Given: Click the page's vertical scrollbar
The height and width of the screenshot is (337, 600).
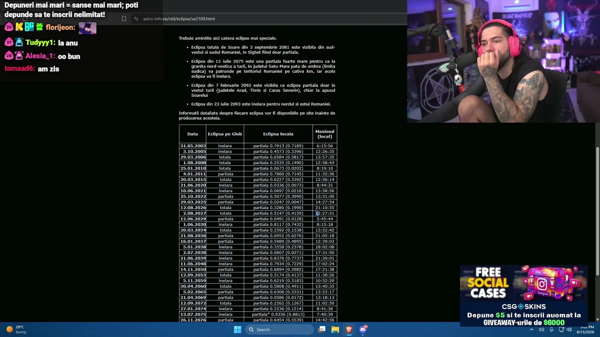Looking at the screenshot, I should 597,212.
